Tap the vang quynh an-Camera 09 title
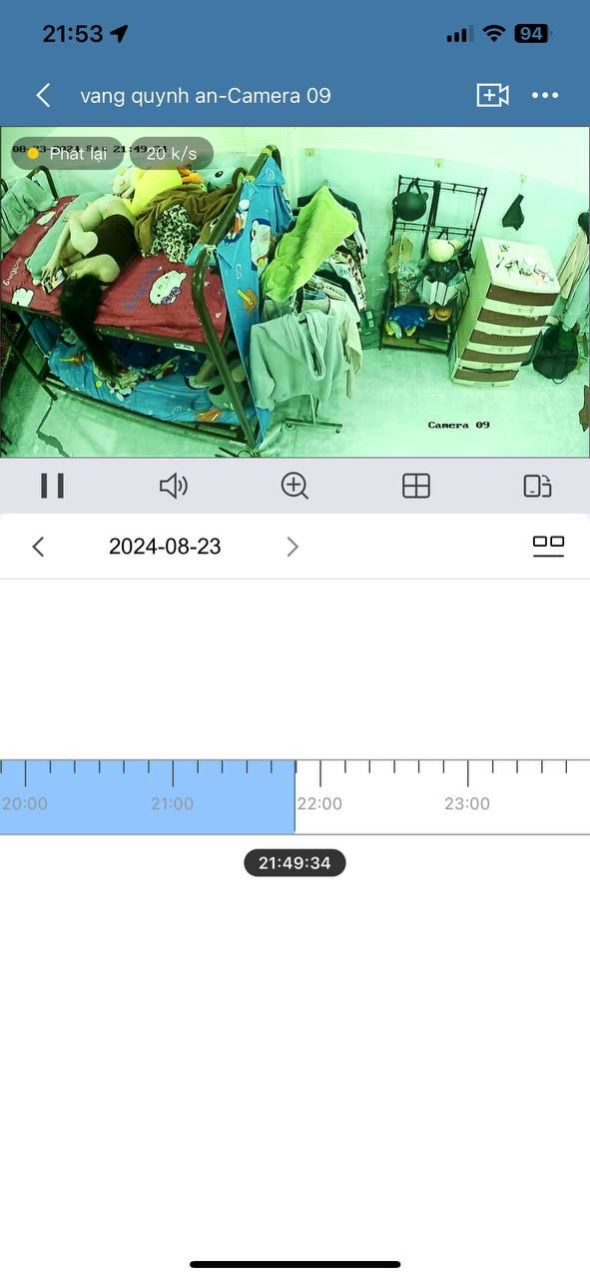Screen dimensions: 590x1279 [206, 96]
